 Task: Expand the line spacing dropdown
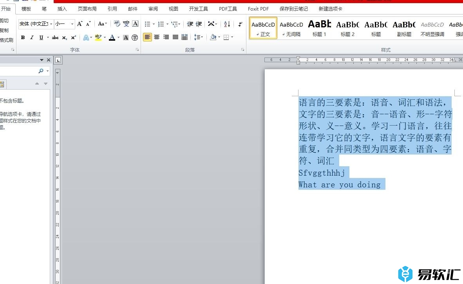(202, 37)
